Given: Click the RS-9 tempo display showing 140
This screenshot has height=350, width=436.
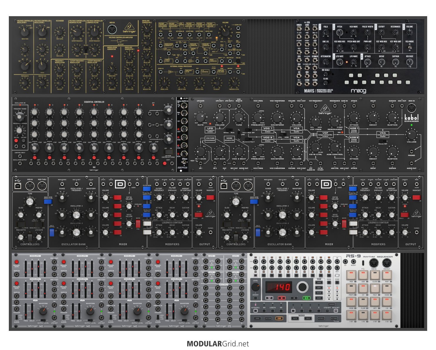Looking at the screenshot, I should (x=279, y=287).
